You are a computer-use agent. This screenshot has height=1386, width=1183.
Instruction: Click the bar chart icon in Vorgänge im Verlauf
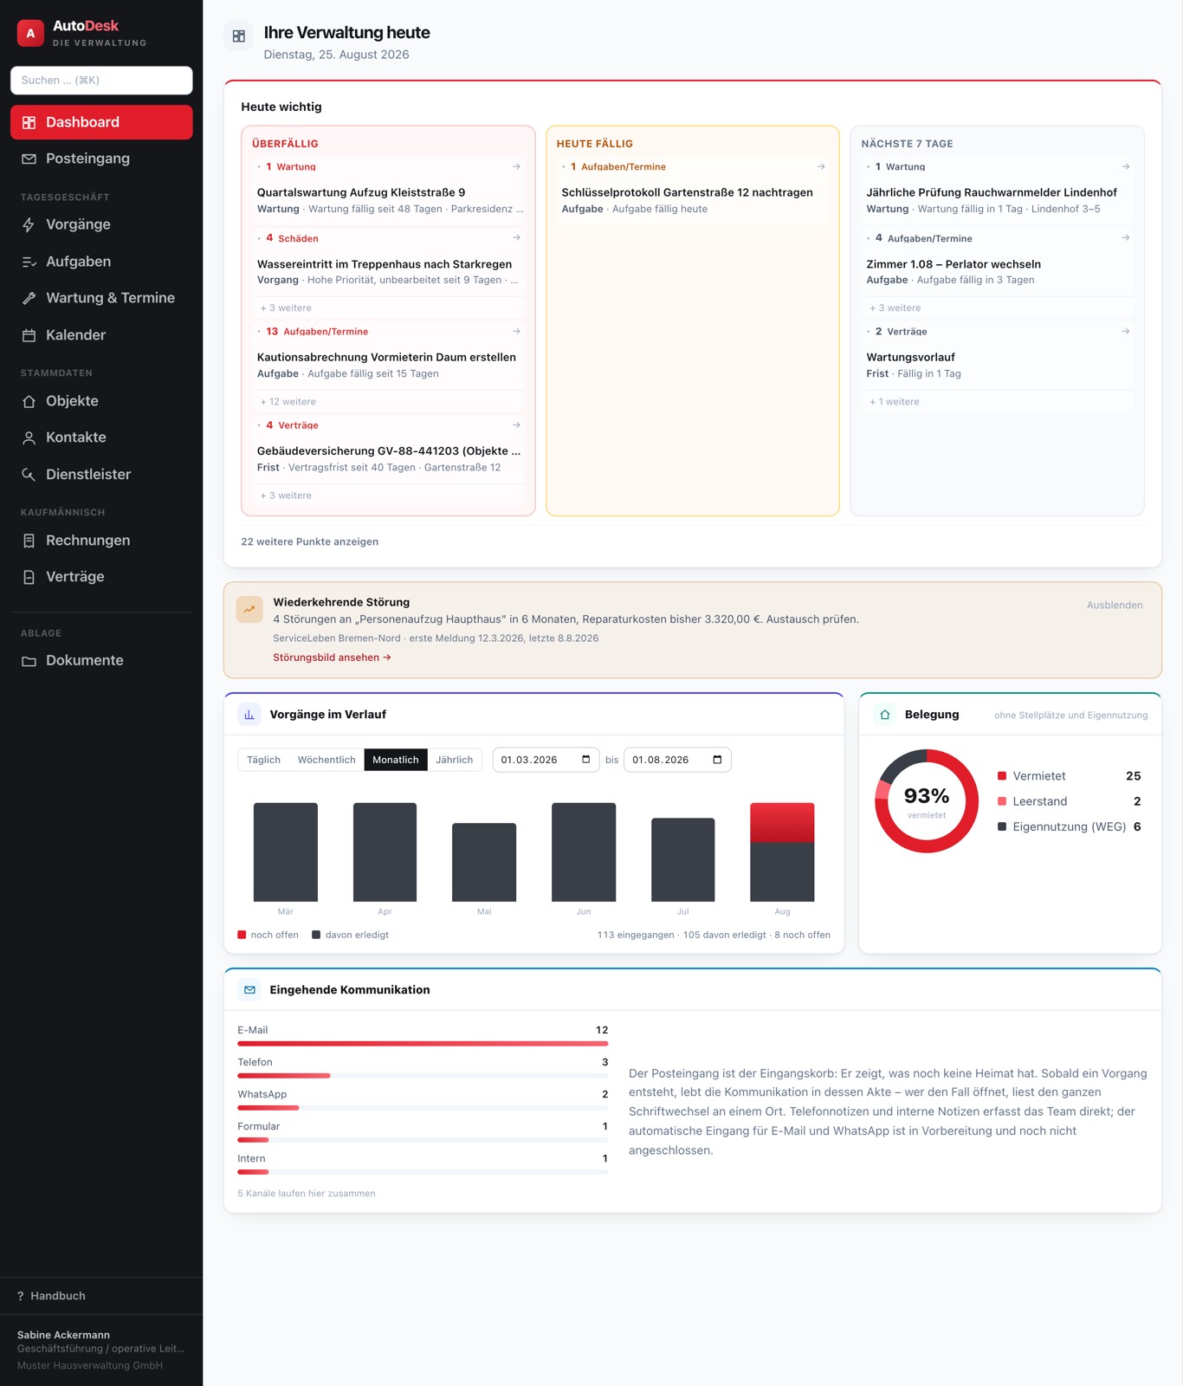pyautogui.click(x=249, y=715)
